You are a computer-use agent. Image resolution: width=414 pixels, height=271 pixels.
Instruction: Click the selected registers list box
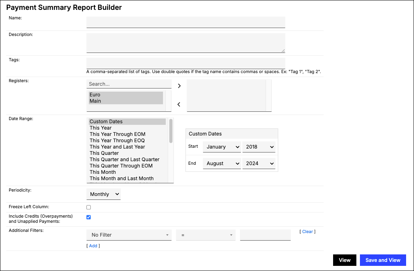click(x=229, y=96)
